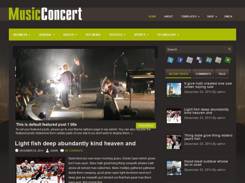Expand the Templates menu in header
The width and height of the screenshot is (245, 183).
190,16
